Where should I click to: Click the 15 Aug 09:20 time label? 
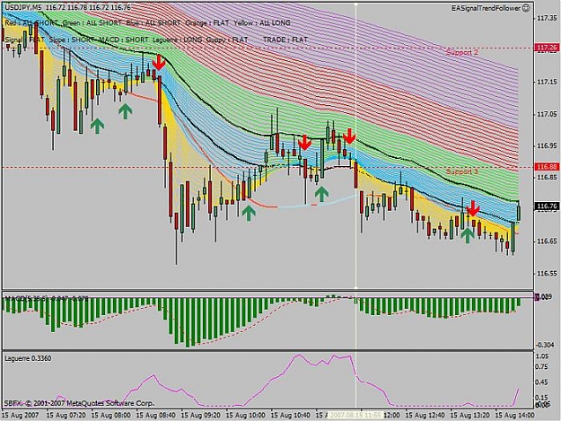click(201, 416)
